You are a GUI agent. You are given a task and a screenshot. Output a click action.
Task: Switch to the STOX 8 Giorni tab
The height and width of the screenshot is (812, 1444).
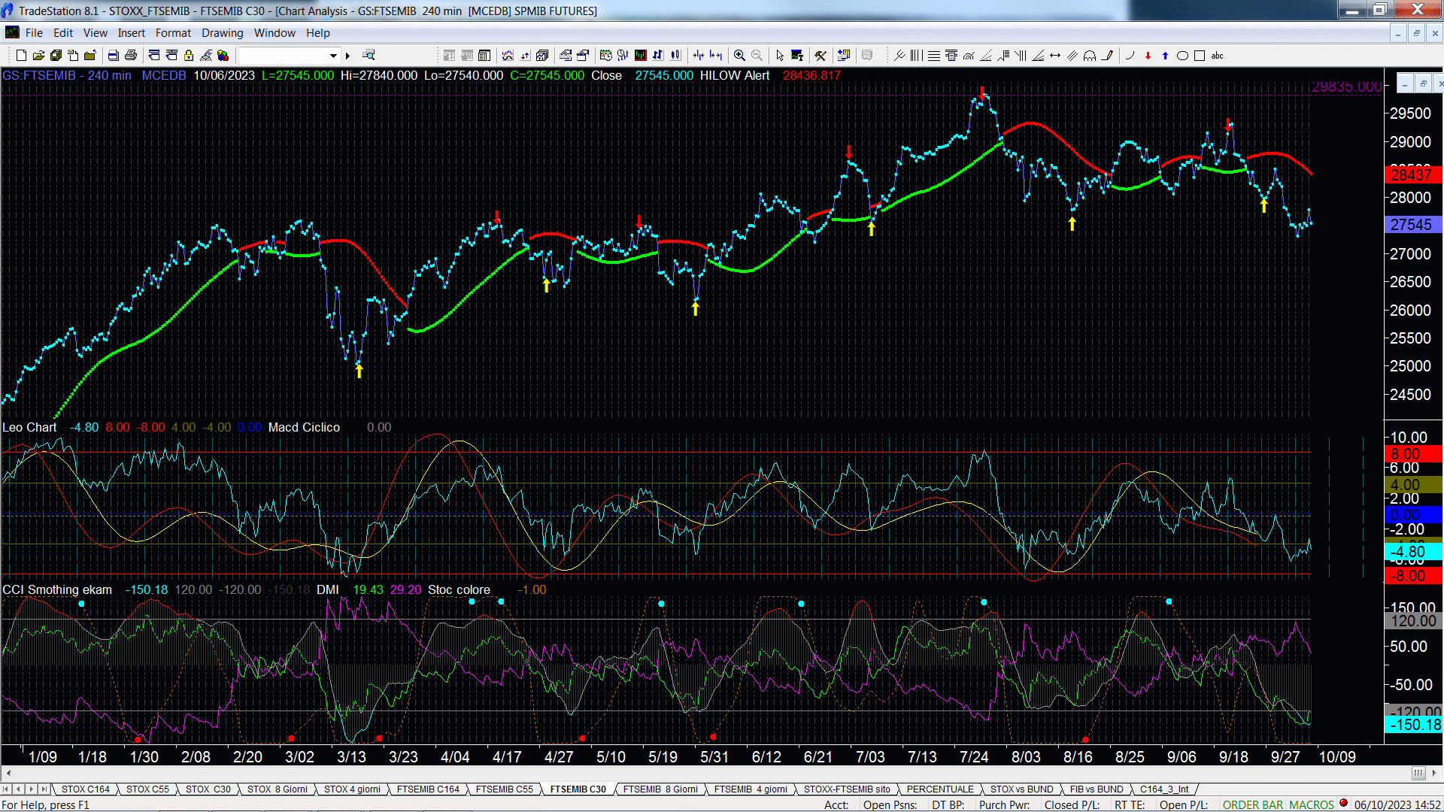277,789
